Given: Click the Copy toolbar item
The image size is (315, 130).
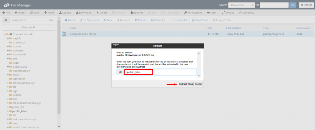Looking at the screenshot, I should point(35,13).
